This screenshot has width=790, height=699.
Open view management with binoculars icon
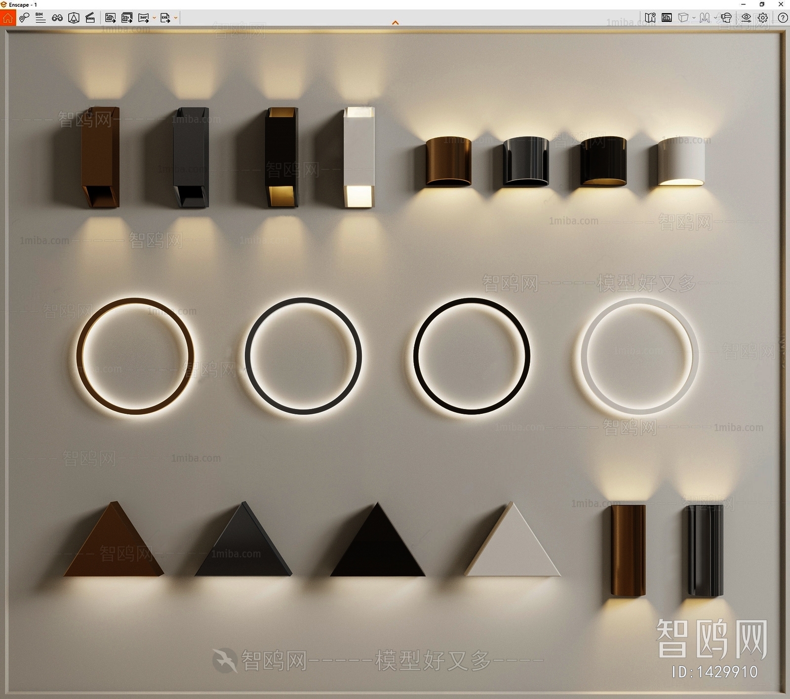(x=57, y=18)
